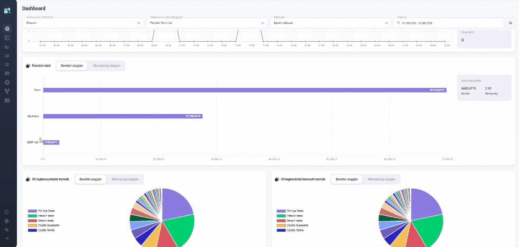Click the Dátum date range field
Viewport: 519px width, 247px height.
coord(449,23)
